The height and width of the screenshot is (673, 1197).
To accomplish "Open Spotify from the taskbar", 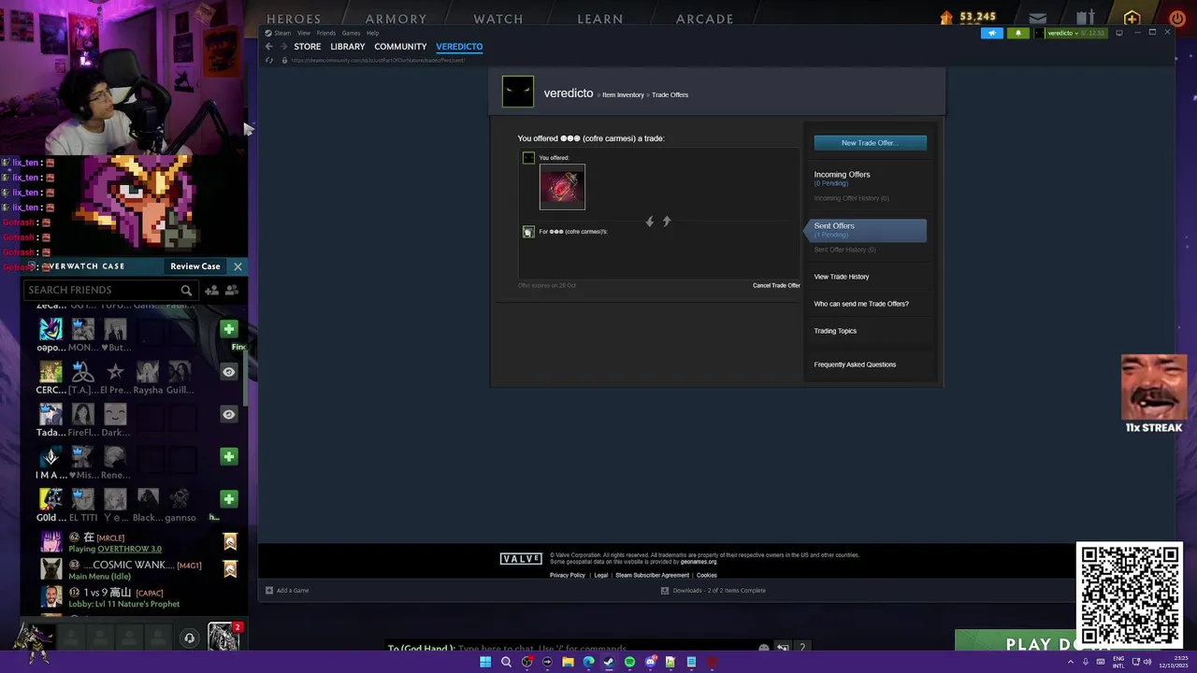I will click(629, 662).
